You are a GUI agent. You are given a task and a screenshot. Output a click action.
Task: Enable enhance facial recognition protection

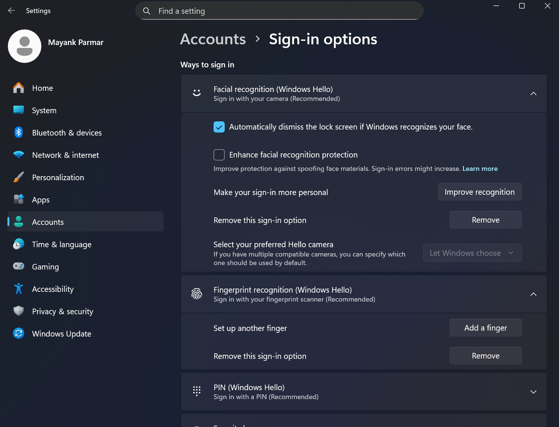pos(219,154)
